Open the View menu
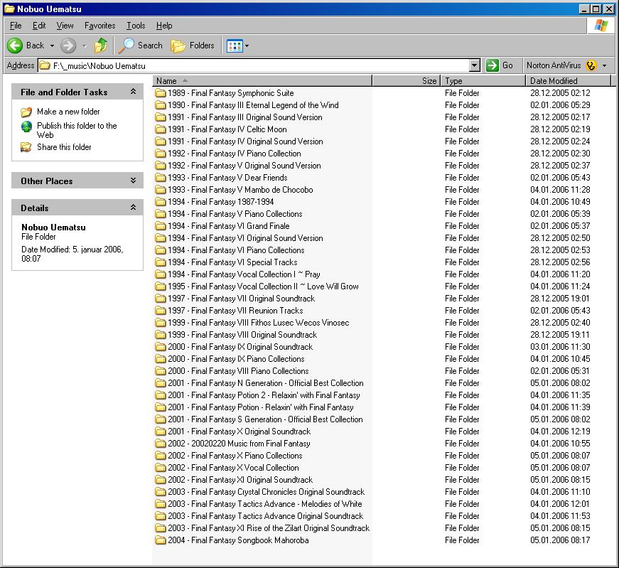This screenshot has height=568, width=619. click(x=65, y=26)
